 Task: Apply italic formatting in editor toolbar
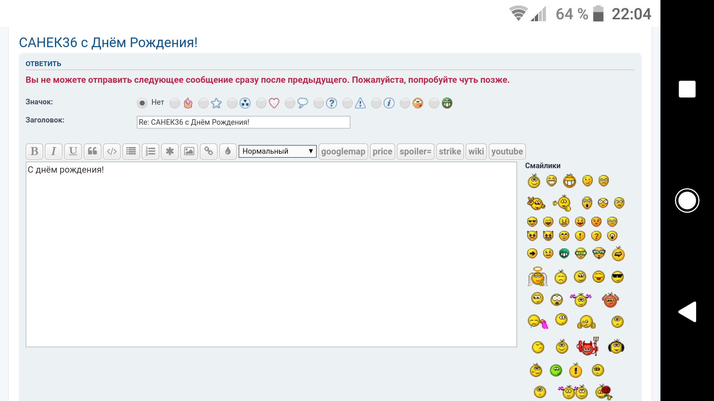(x=54, y=151)
